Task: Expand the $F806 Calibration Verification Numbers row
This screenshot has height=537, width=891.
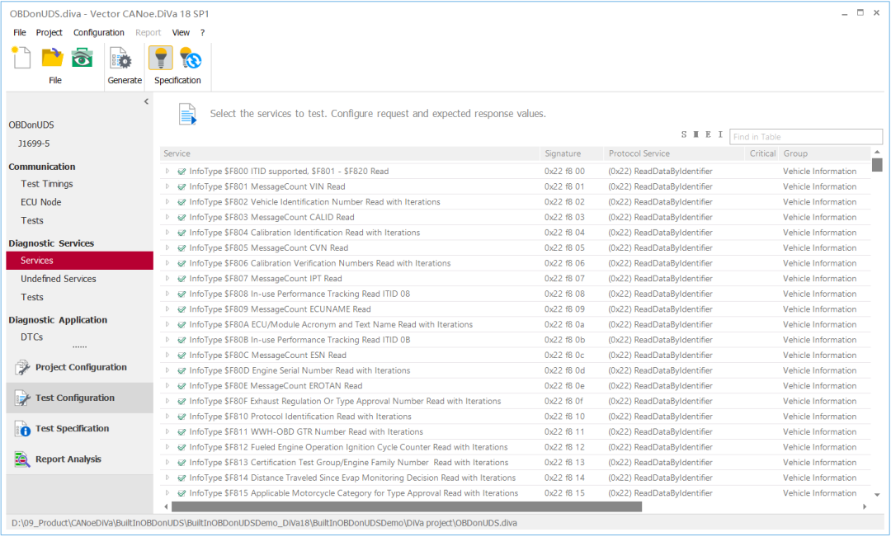Action: click(167, 263)
